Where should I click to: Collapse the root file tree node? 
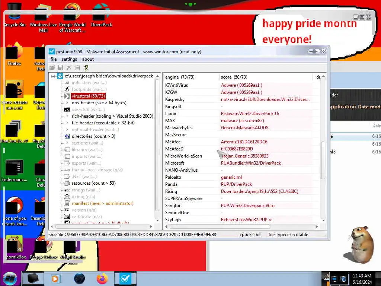[53, 76]
